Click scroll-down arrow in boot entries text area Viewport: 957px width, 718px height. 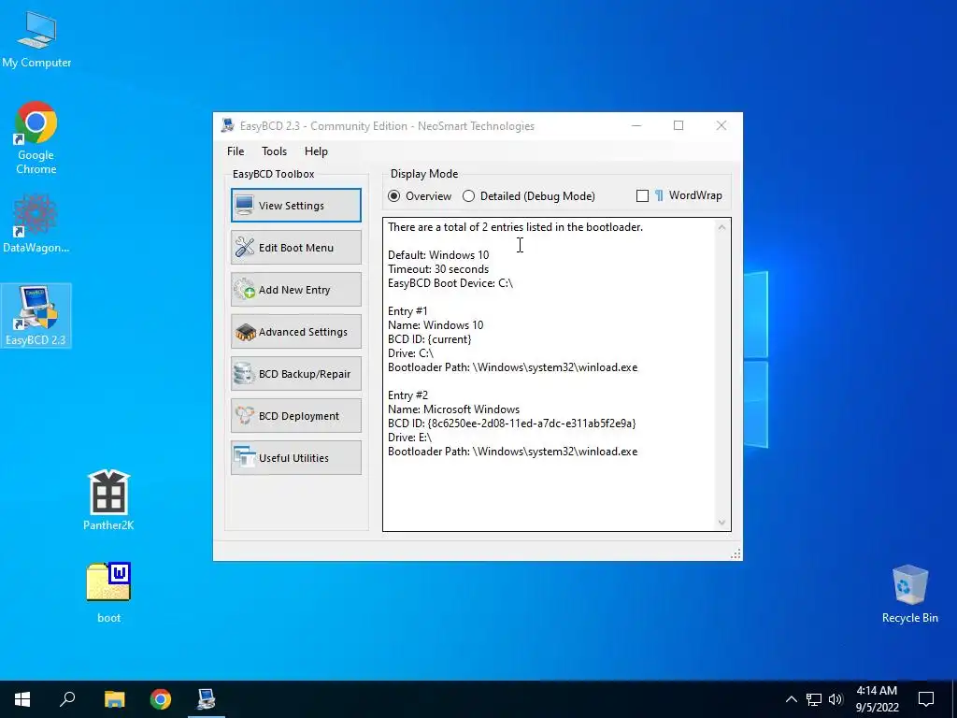tap(722, 523)
